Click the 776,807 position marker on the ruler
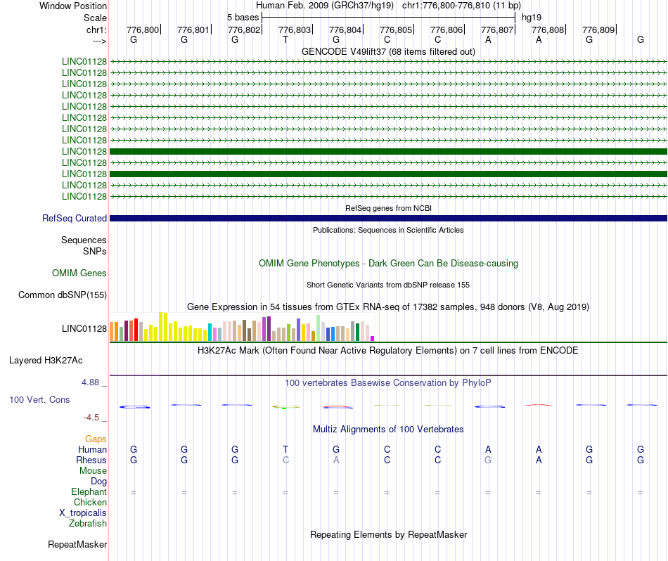 click(x=497, y=30)
